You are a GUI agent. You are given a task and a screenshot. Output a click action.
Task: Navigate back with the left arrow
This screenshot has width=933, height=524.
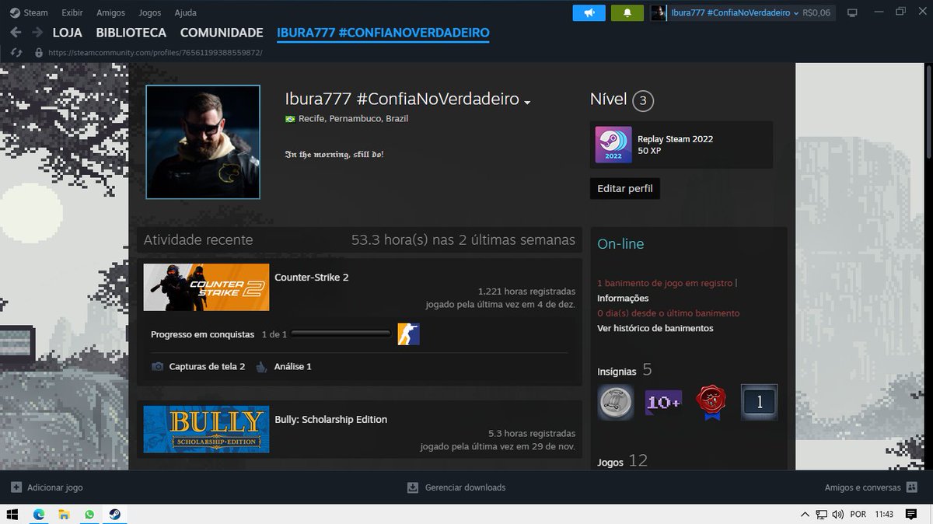pyautogui.click(x=16, y=33)
